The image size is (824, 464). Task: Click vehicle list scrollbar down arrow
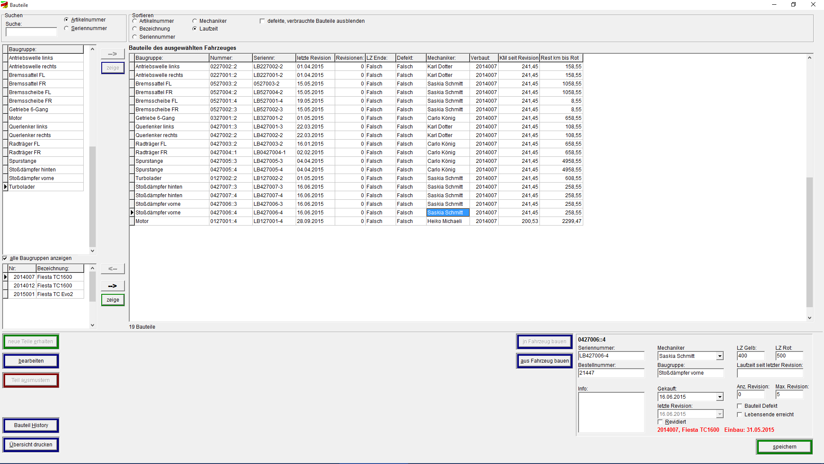pos(92,325)
